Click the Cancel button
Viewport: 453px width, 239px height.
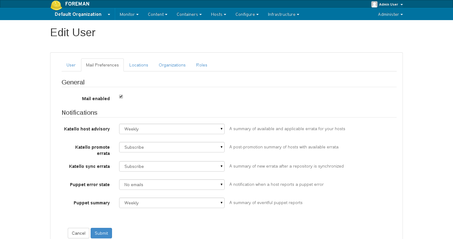(79, 233)
